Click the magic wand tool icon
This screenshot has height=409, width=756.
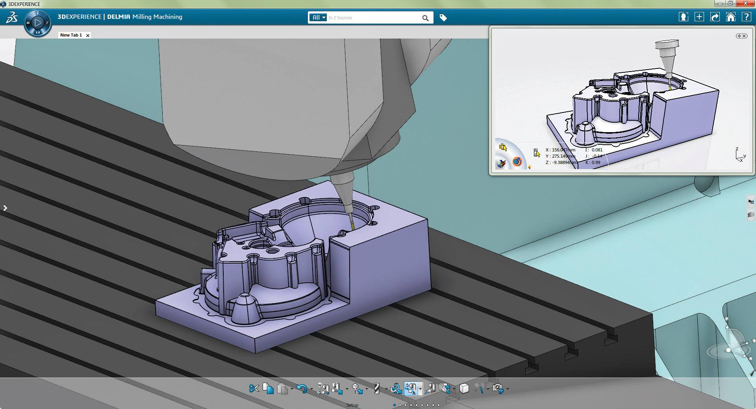pos(479,389)
